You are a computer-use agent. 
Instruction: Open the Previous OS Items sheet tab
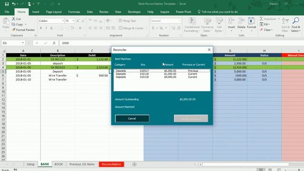(82, 164)
